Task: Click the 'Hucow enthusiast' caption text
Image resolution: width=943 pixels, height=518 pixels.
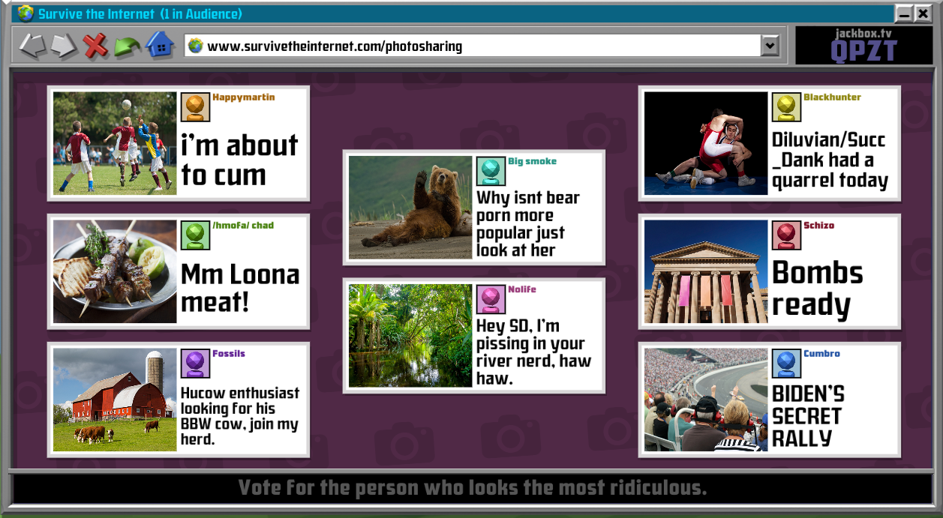Action: (x=240, y=416)
